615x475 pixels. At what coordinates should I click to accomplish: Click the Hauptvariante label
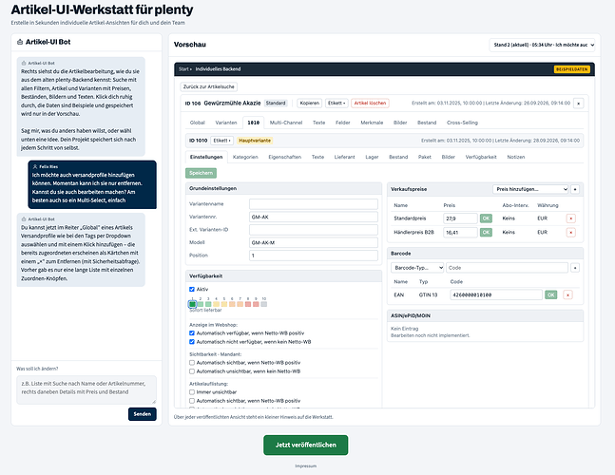coord(255,141)
